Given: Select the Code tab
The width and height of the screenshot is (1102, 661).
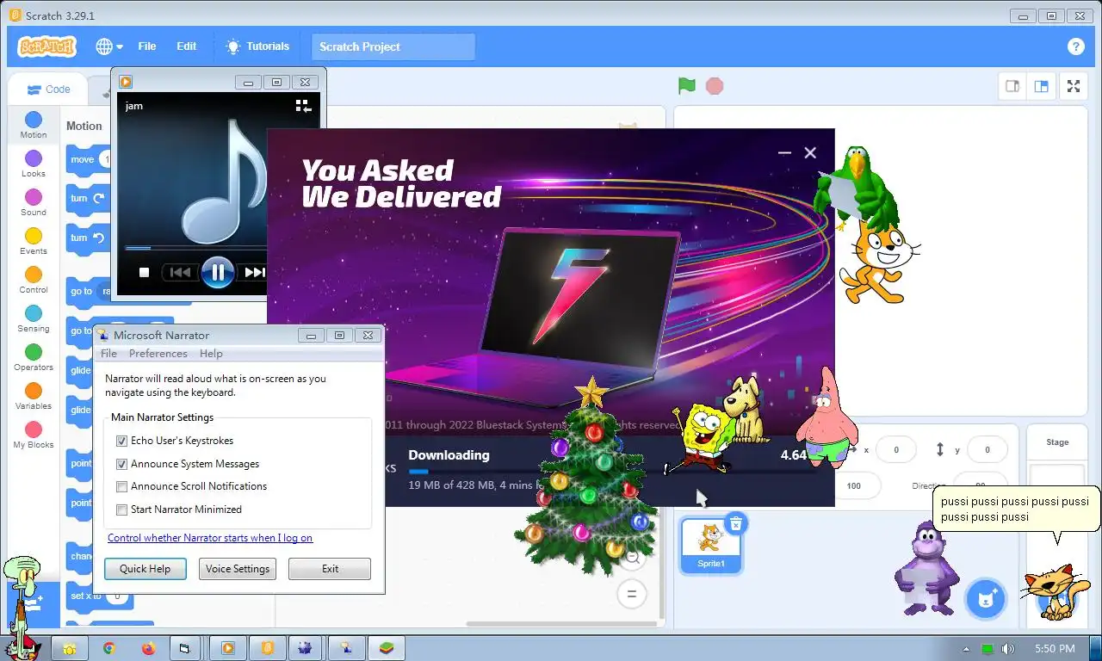Looking at the screenshot, I should (x=48, y=89).
